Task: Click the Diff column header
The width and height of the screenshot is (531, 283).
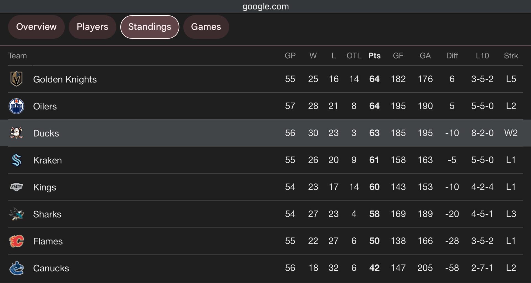Action: 452,56
